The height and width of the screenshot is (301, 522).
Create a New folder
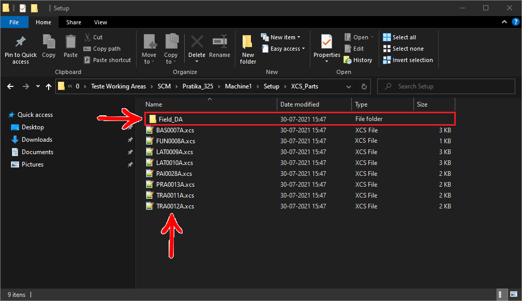pos(248,49)
